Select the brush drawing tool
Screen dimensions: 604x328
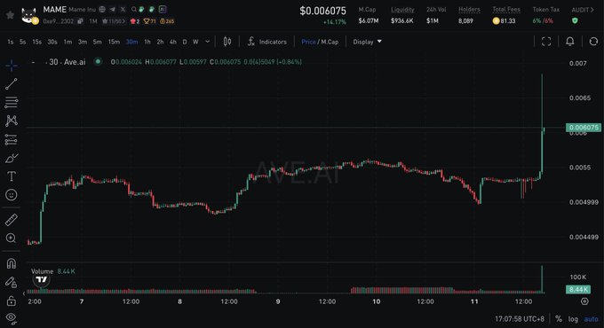[12, 158]
